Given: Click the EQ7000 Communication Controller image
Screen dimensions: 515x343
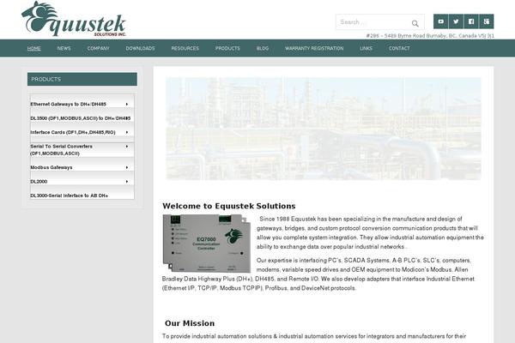Looking at the screenshot, I should 207,244.
